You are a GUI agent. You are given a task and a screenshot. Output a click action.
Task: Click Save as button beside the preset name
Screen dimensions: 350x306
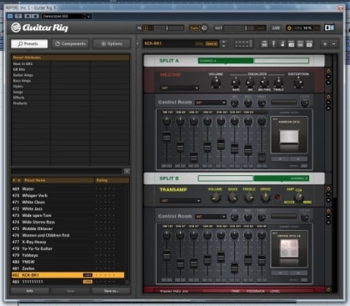(x=212, y=43)
